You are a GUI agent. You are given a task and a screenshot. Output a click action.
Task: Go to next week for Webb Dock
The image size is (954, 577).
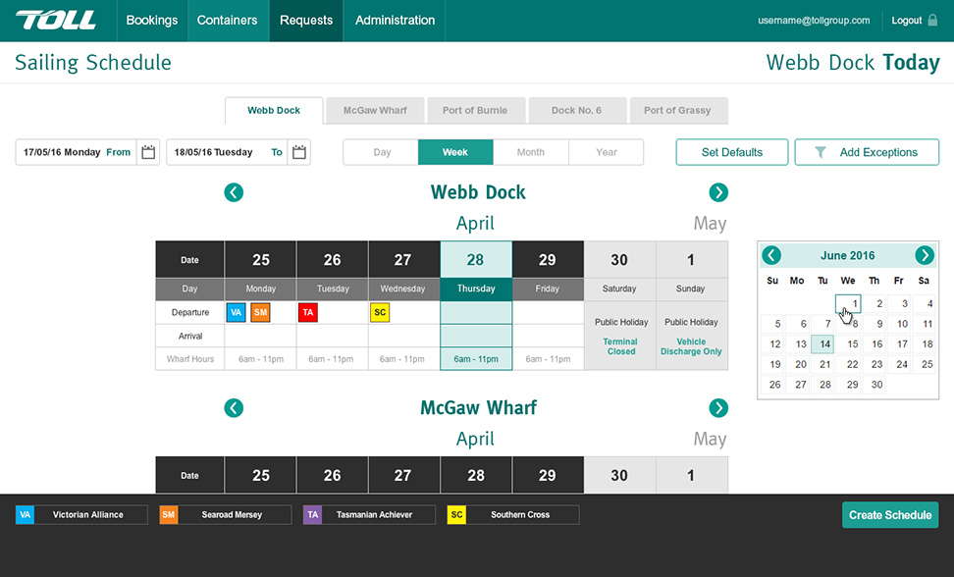[718, 192]
